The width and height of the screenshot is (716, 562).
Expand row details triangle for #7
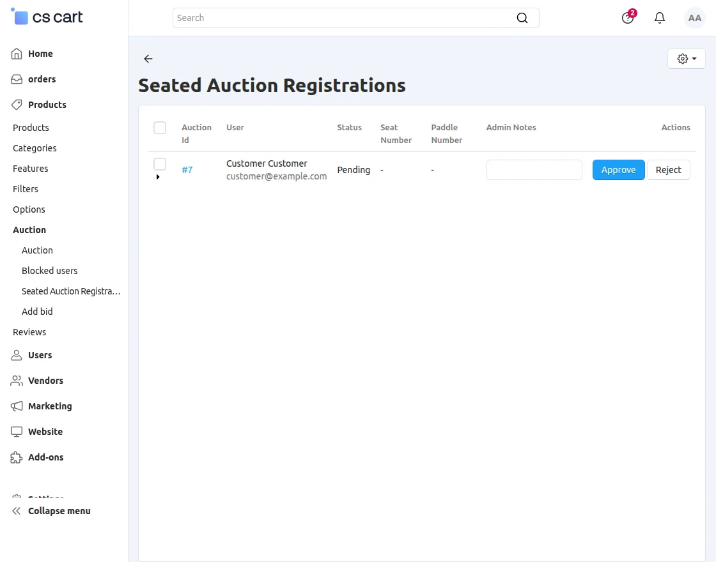[x=158, y=177]
